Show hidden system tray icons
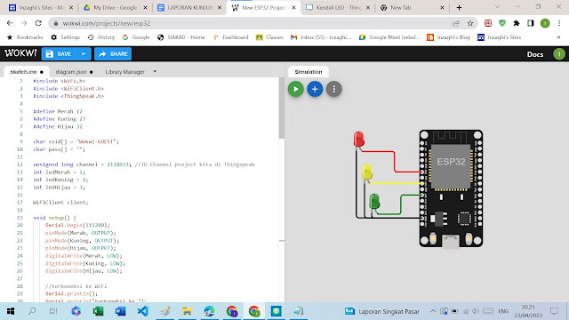 (433, 311)
